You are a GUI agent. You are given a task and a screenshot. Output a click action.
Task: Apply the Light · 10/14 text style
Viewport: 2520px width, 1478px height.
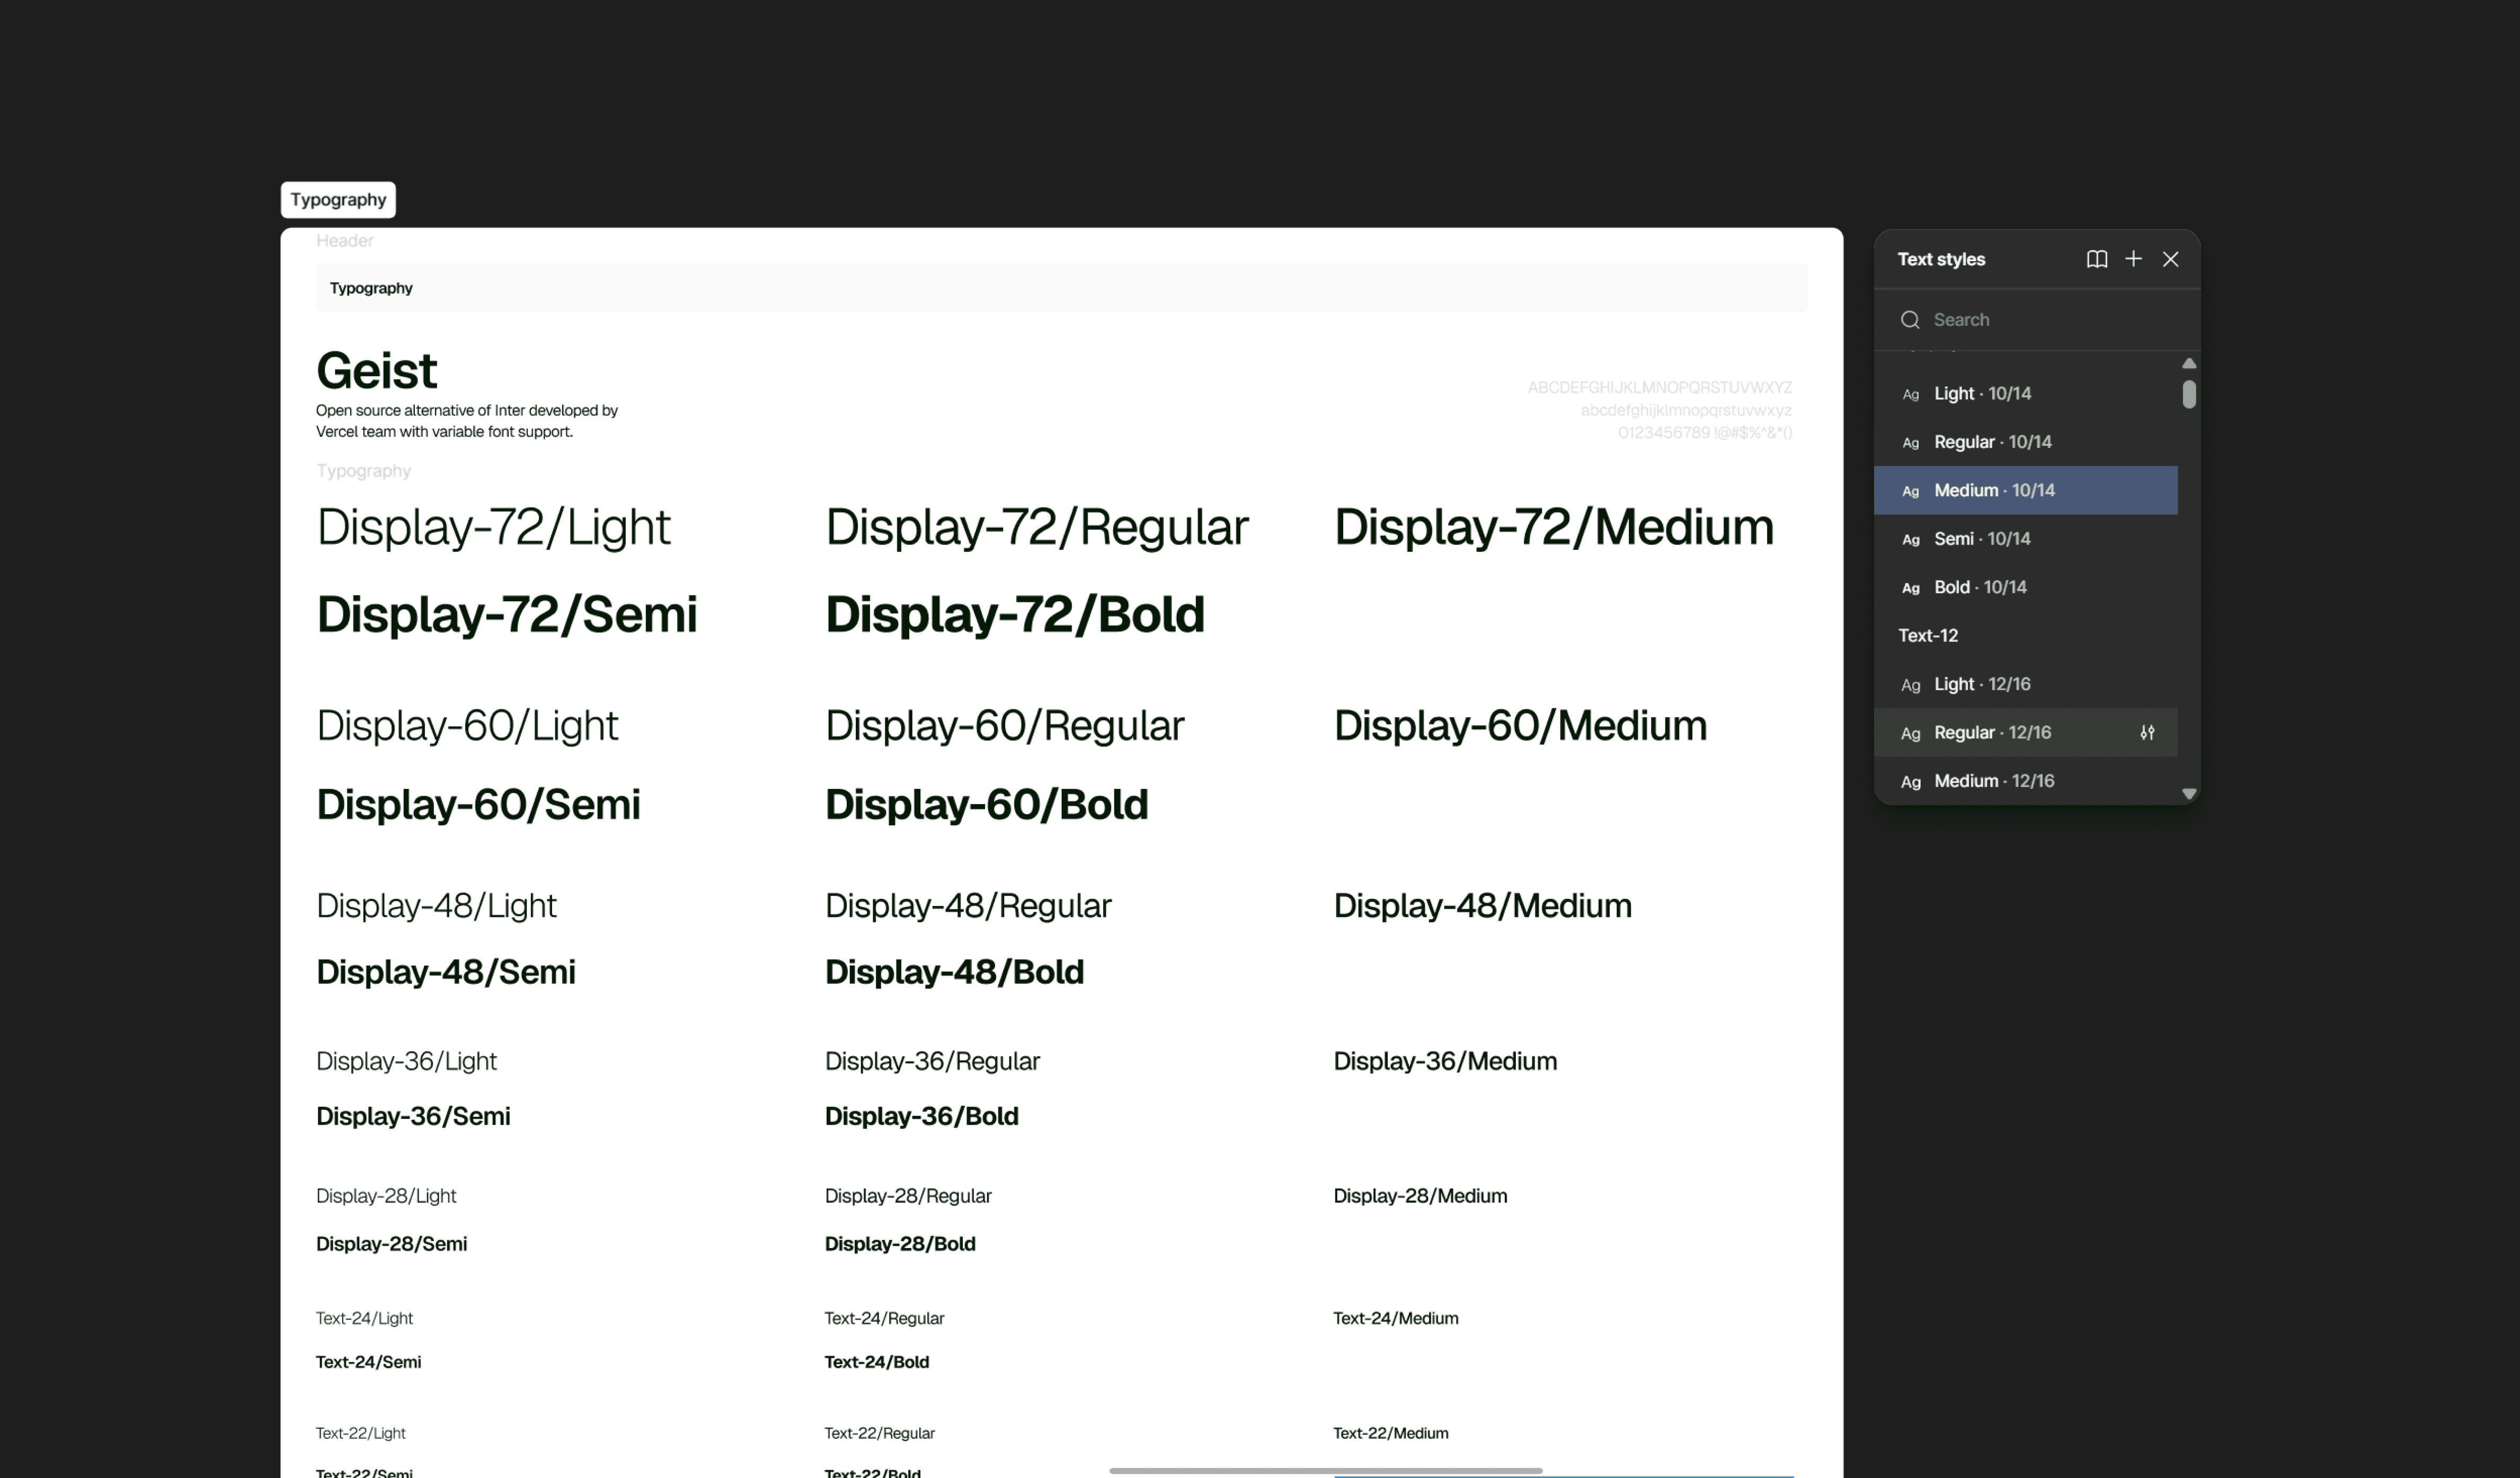[x=1982, y=393]
